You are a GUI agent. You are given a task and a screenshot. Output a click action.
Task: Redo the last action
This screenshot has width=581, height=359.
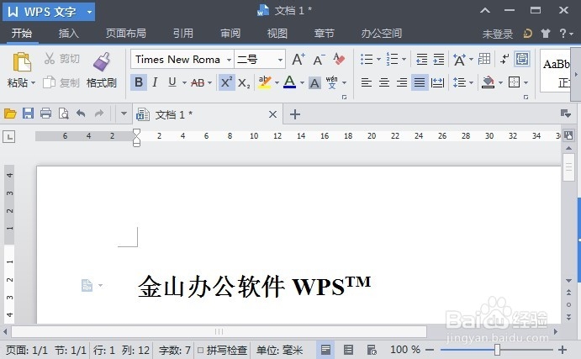[x=98, y=114]
